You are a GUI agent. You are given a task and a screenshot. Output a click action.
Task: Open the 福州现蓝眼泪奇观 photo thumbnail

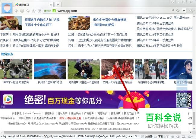click(x=50, y=69)
